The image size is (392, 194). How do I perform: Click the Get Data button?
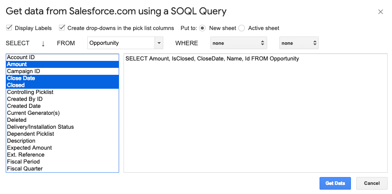(x=335, y=183)
